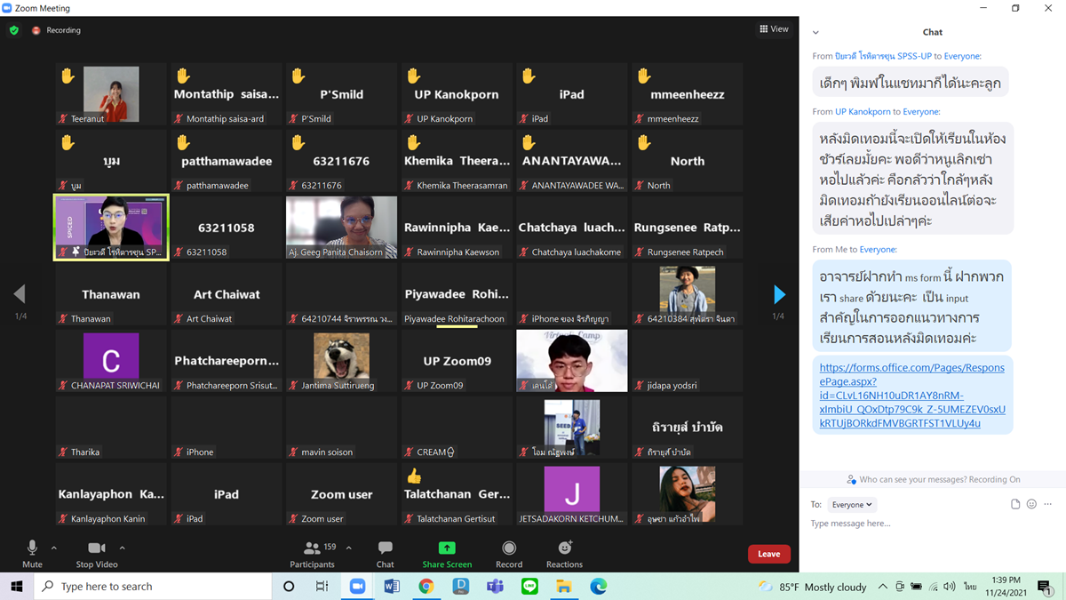
Task: Go to next gallery page arrow
Action: click(779, 294)
